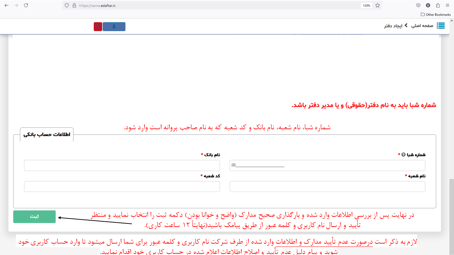
Task: Click the 120% zoom level indicator
Action: pyautogui.click(x=366, y=5)
